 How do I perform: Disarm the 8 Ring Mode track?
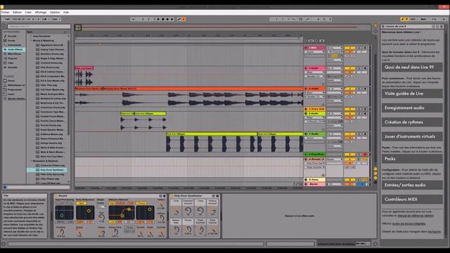(365, 155)
